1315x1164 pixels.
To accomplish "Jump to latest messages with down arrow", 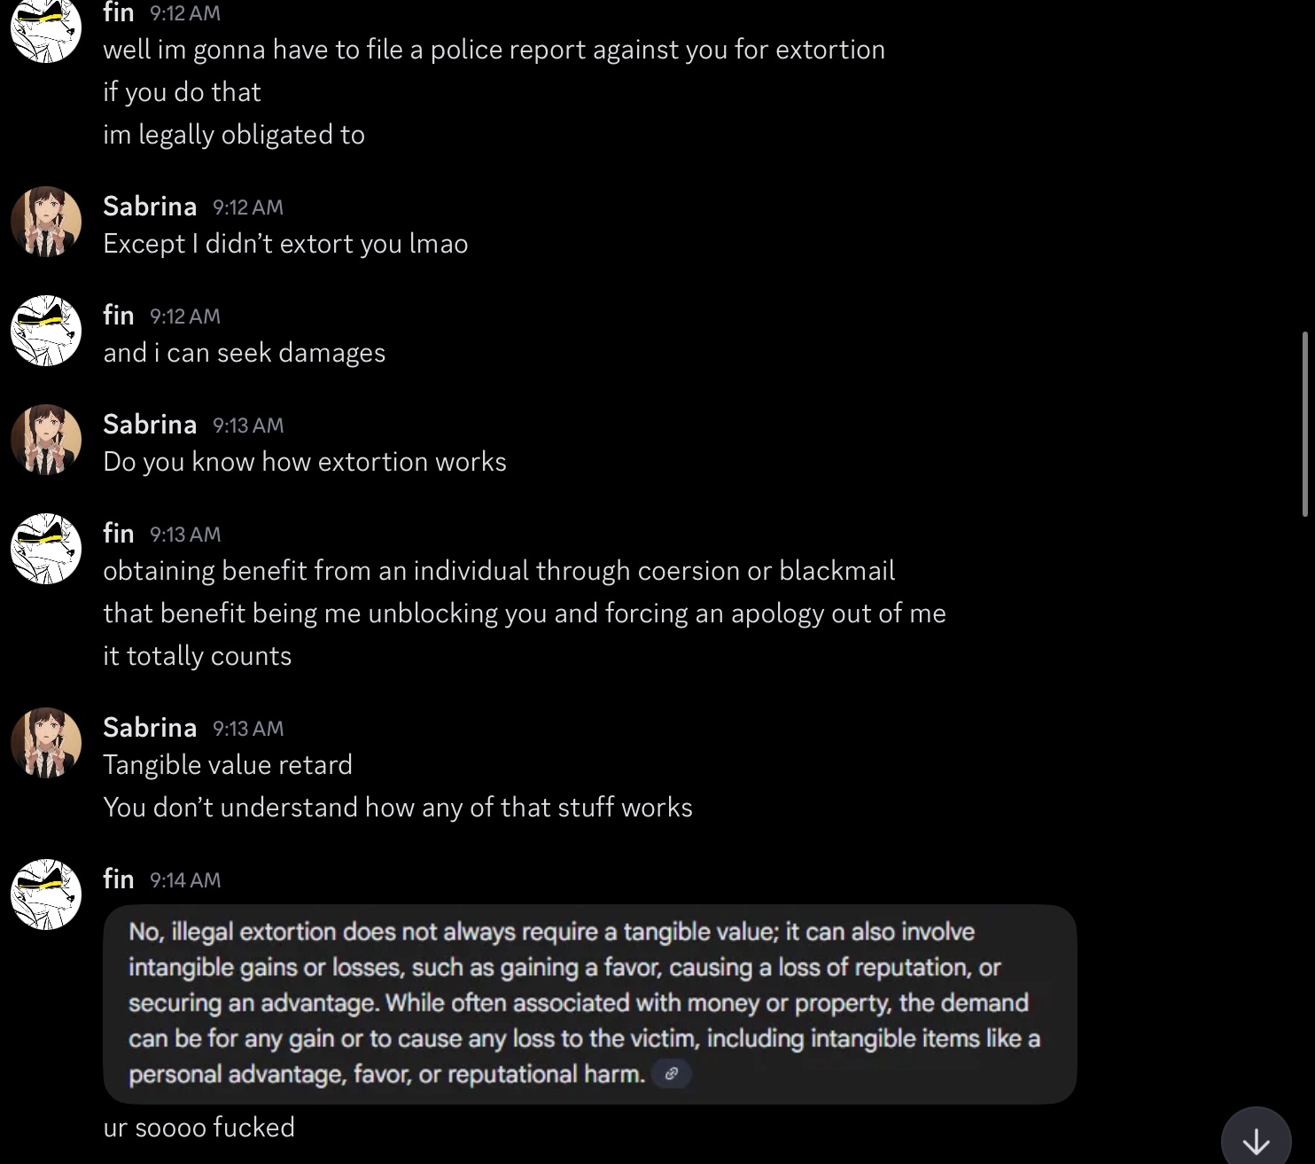I will pyautogui.click(x=1256, y=1142).
